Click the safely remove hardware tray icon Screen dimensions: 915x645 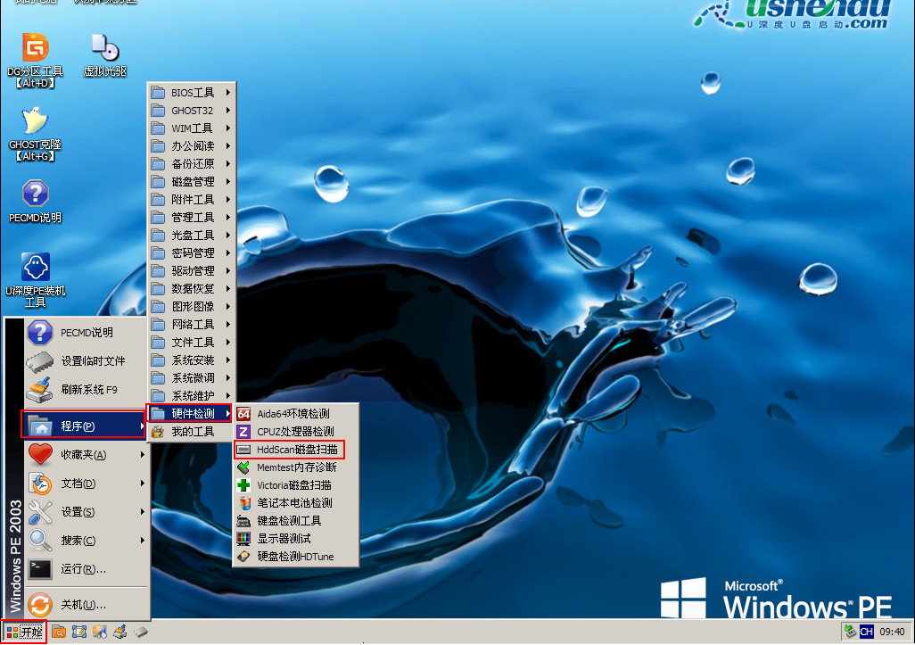click(850, 632)
